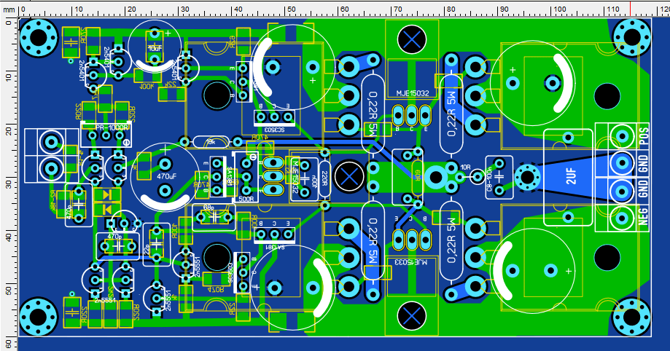
Task: Select the SC3503 label below the three-pad row
Action: pyautogui.click(x=273, y=128)
